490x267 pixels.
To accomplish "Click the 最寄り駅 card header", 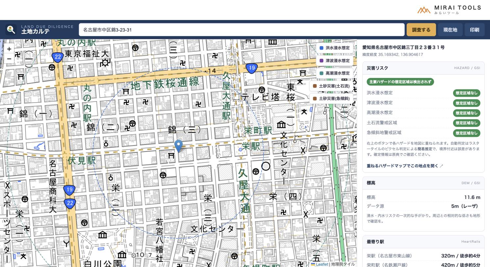I will pyautogui.click(x=424, y=242).
